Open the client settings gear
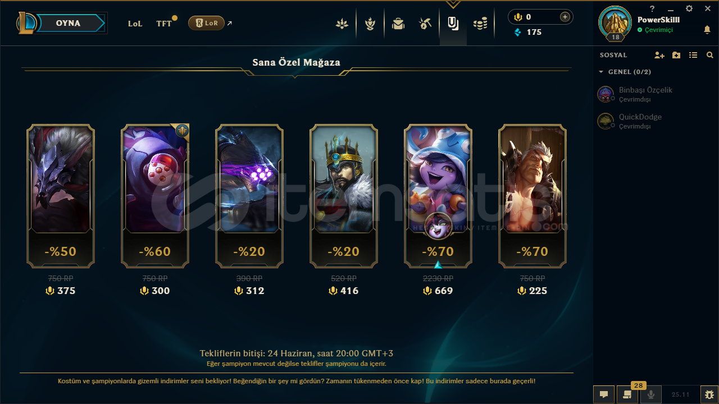Viewport: 719px width, 404px height. (x=689, y=8)
